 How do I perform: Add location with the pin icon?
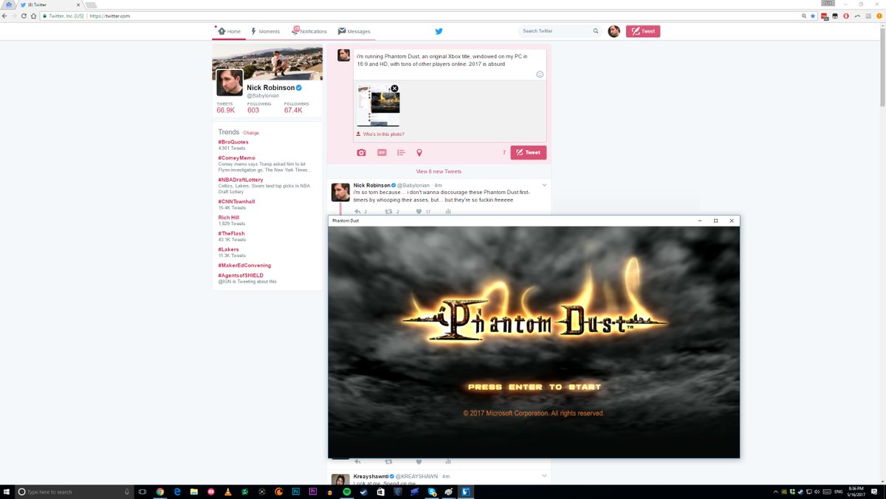point(419,153)
